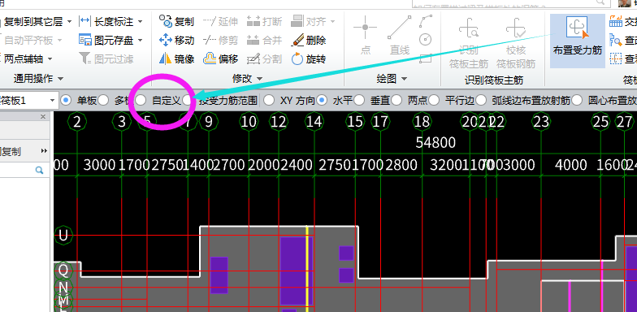Choose the 点 (point) draw tool
Viewport: 637px width, 312px height.
point(366,36)
